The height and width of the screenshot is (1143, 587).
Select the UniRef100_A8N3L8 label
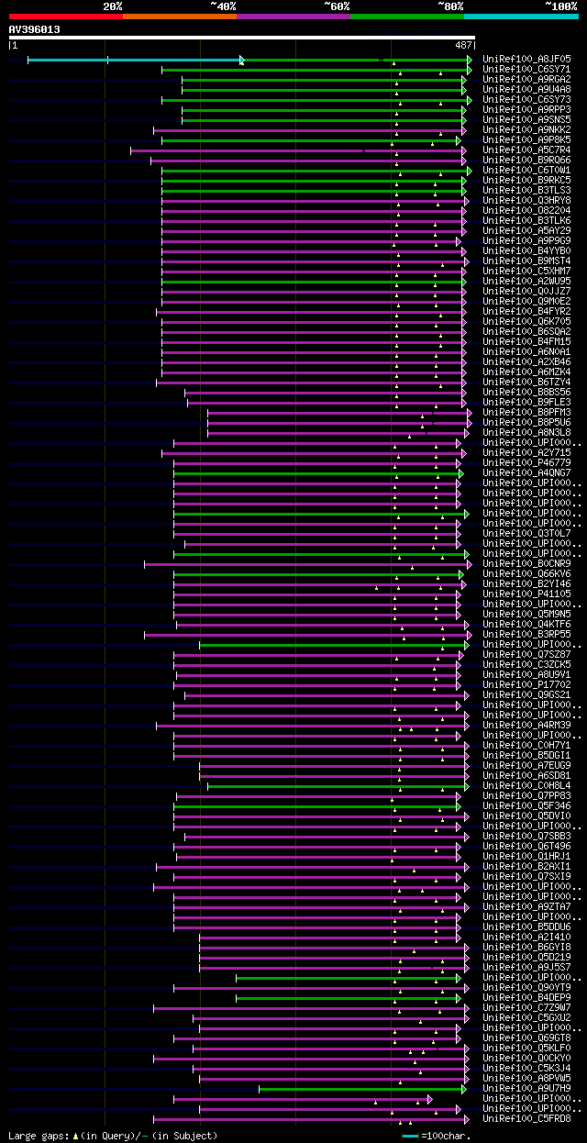(x=527, y=433)
